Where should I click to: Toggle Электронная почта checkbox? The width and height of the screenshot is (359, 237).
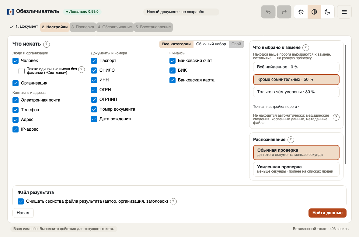click(x=15, y=100)
